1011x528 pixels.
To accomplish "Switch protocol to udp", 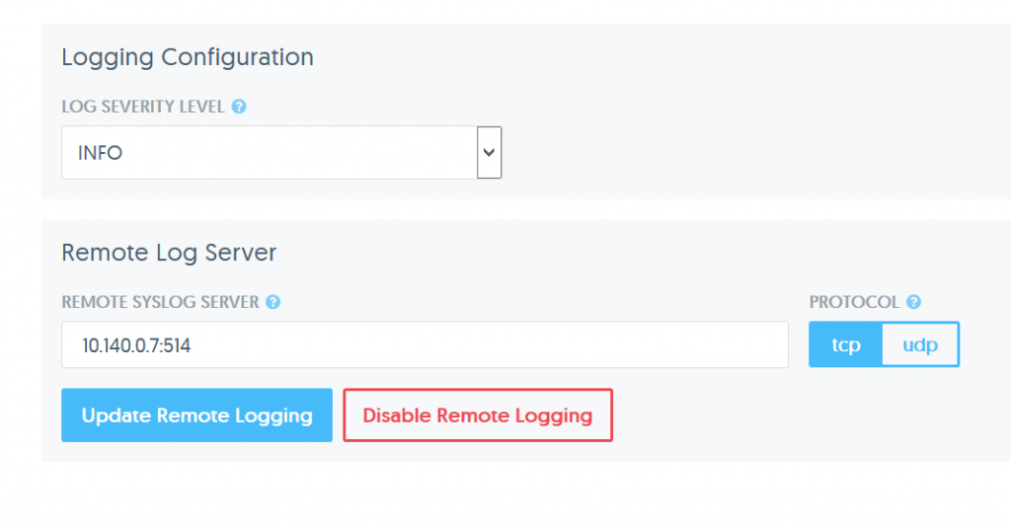I will coord(920,344).
